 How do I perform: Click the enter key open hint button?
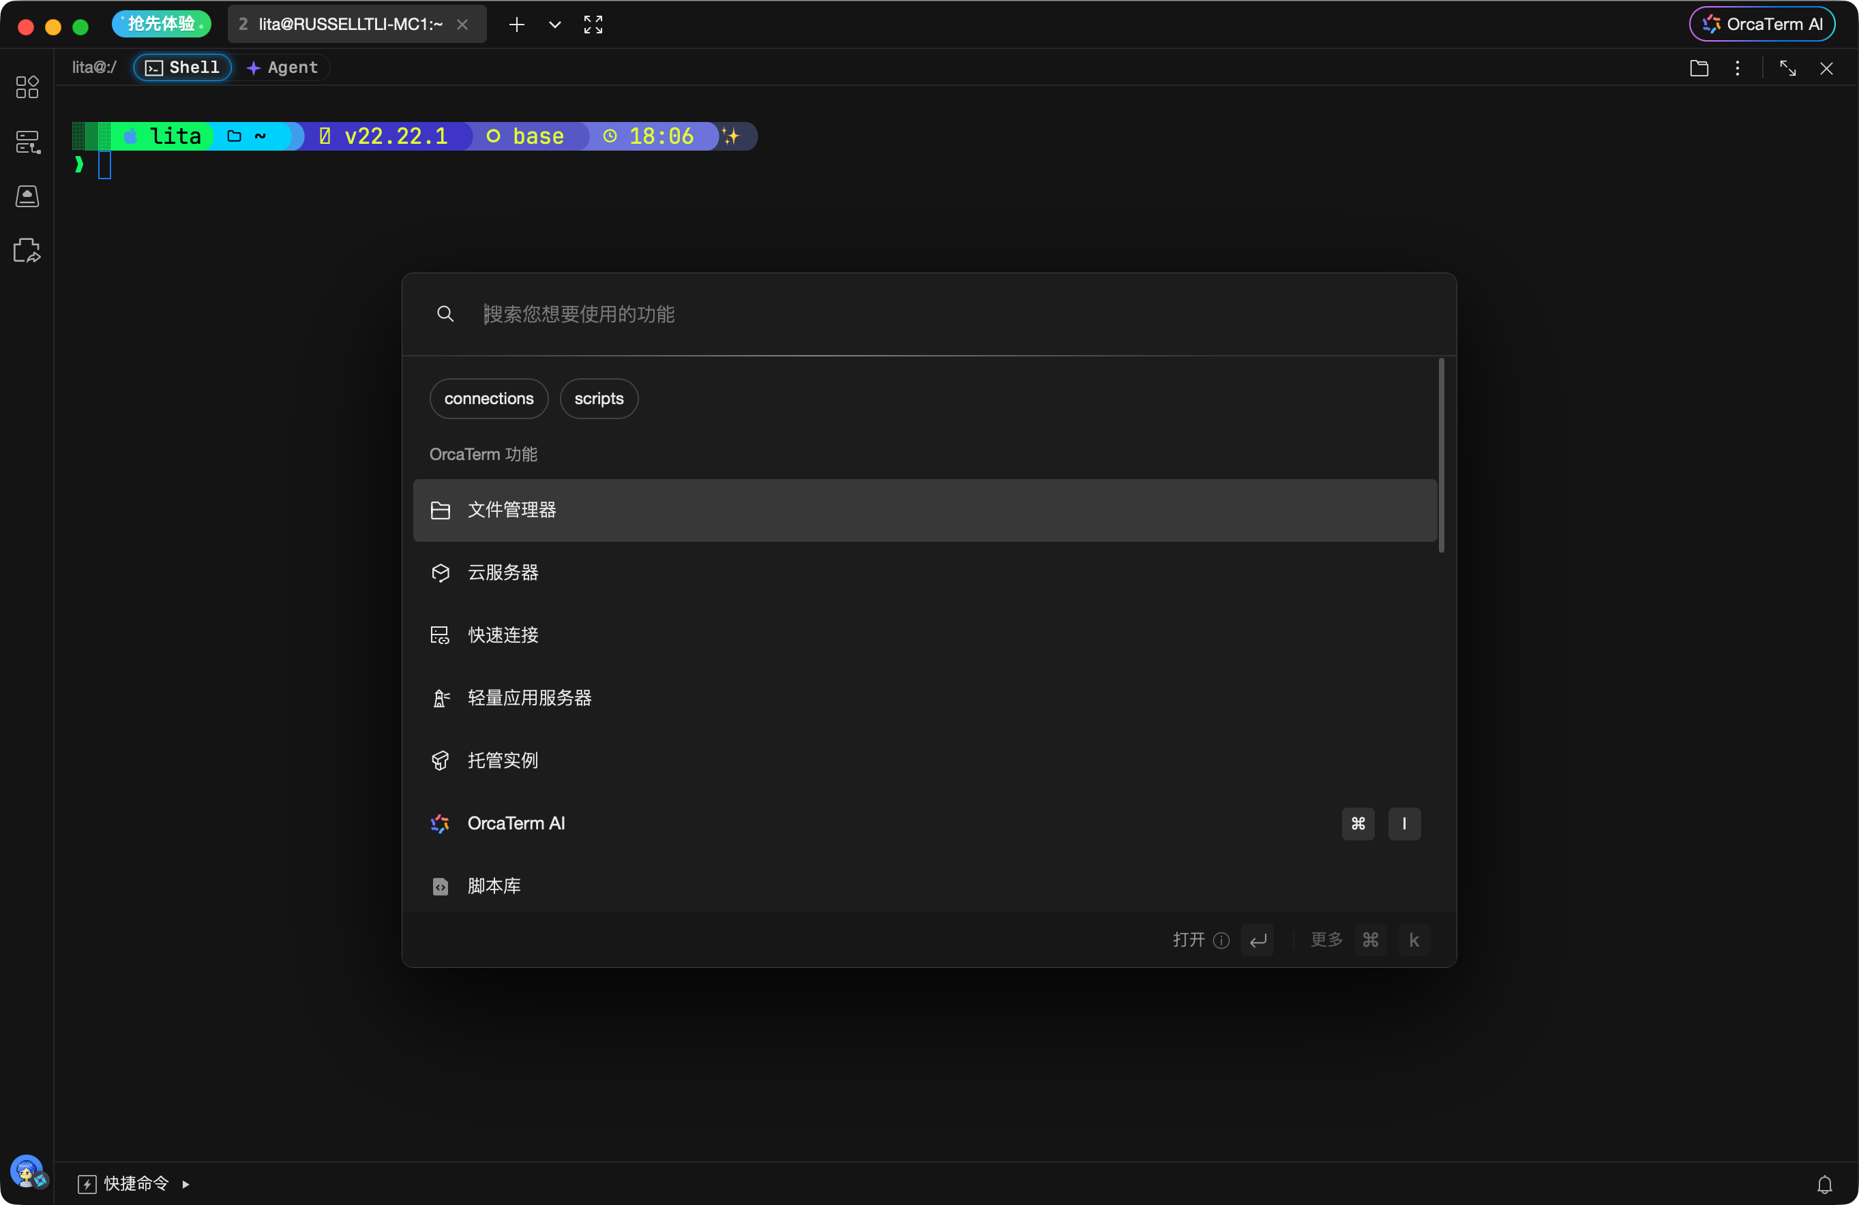click(x=1258, y=941)
